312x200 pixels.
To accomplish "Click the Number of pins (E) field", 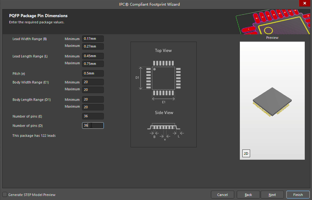I will [x=93, y=116].
